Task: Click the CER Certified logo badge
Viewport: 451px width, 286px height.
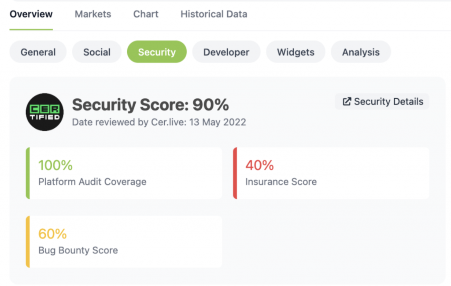Action: click(44, 112)
